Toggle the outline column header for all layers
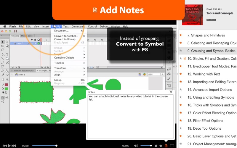237x148 pixels. tap(39, 40)
